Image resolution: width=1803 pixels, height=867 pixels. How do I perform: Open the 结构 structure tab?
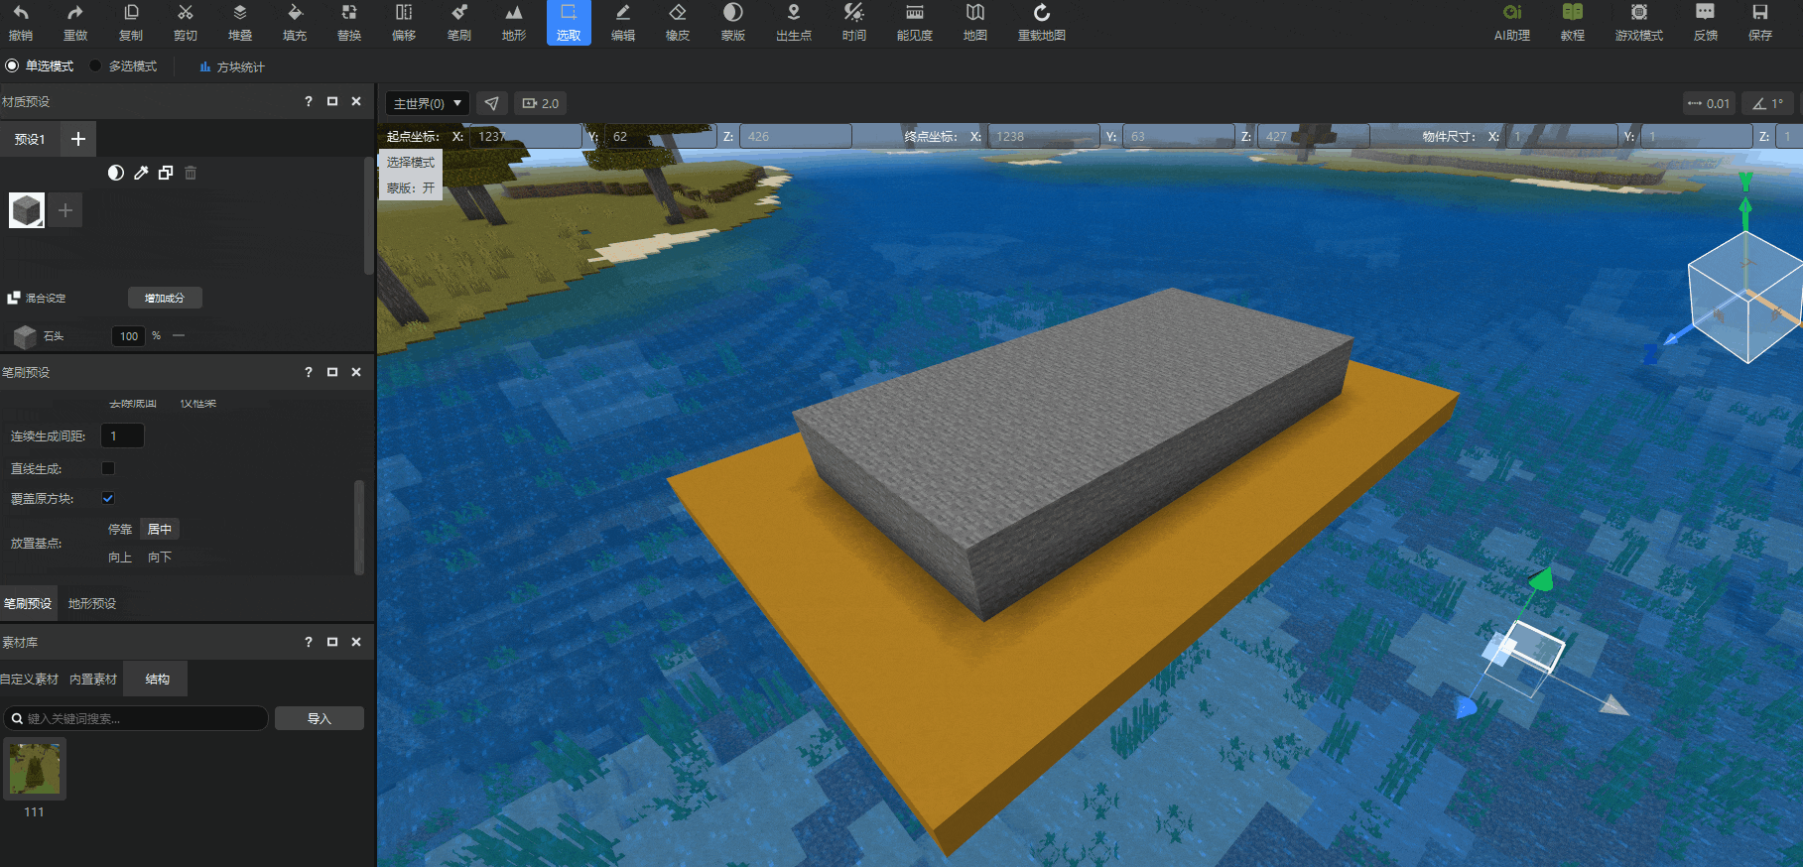pos(157,680)
